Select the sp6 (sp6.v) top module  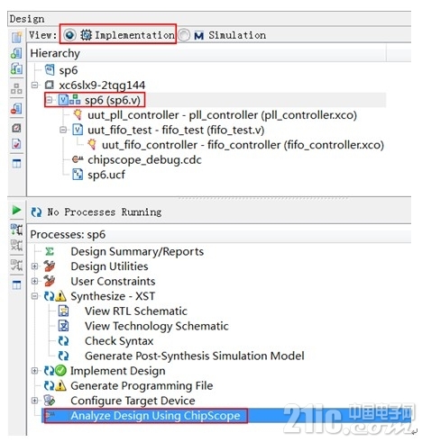[x=113, y=100]
